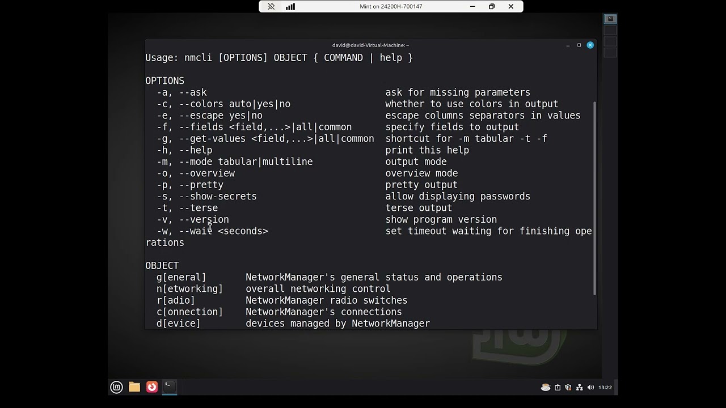Viewport: 726px width, 408px height.
Task: Switch to the fourth workspace thumbnail
Action: pos(610,53)
